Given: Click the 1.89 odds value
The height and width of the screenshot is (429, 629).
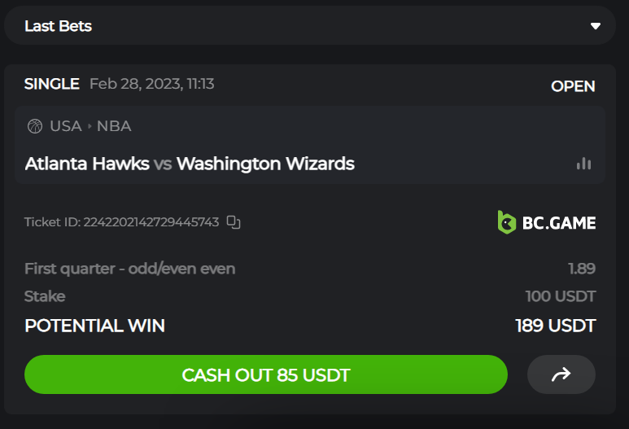Looking at the screenshot, I should coord(582,269).
